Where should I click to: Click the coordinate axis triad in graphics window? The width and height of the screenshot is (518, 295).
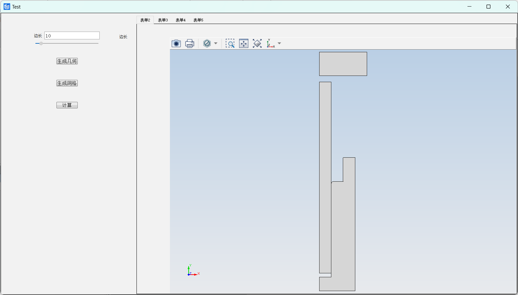[193, 270]
